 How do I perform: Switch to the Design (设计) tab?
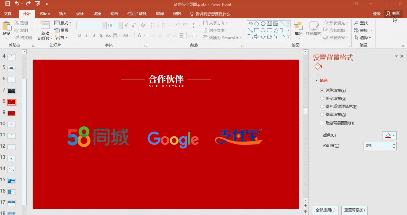pyautogui.click(x=80, y=14)
